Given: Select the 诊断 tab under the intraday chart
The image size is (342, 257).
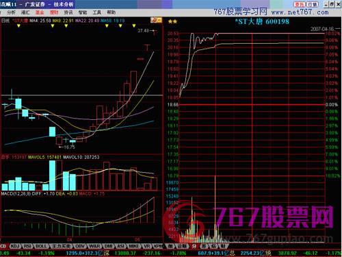Looking at the screenshot, I should pyautogui.click(x=182, y=246).
